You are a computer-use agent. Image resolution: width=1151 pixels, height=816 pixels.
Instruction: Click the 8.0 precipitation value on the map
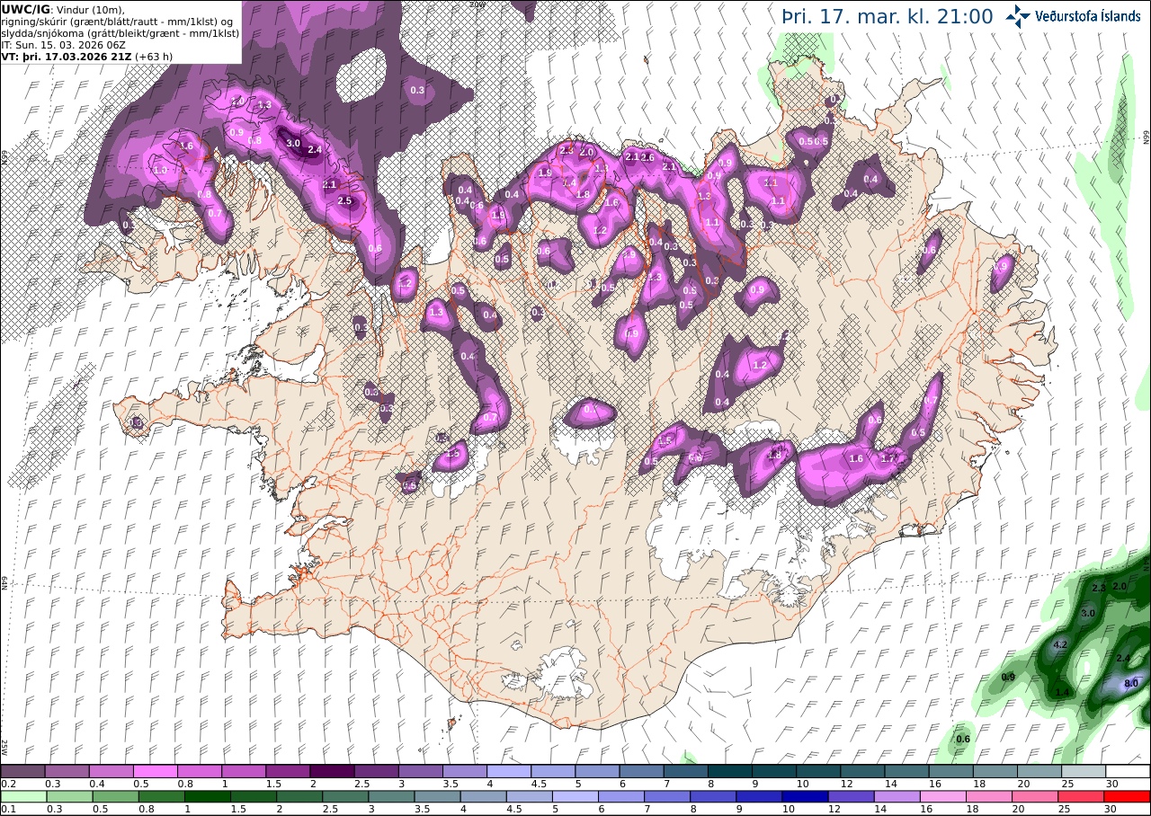1131,683
